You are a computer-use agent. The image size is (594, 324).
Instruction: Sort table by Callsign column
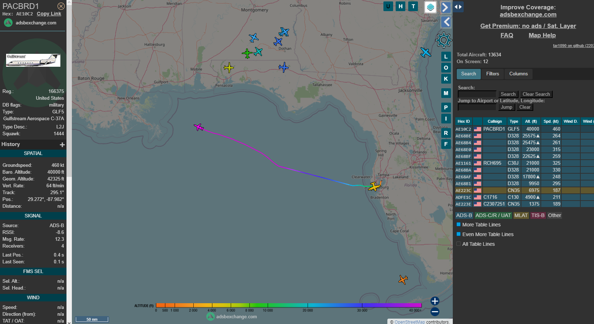(x=494, y=121)
